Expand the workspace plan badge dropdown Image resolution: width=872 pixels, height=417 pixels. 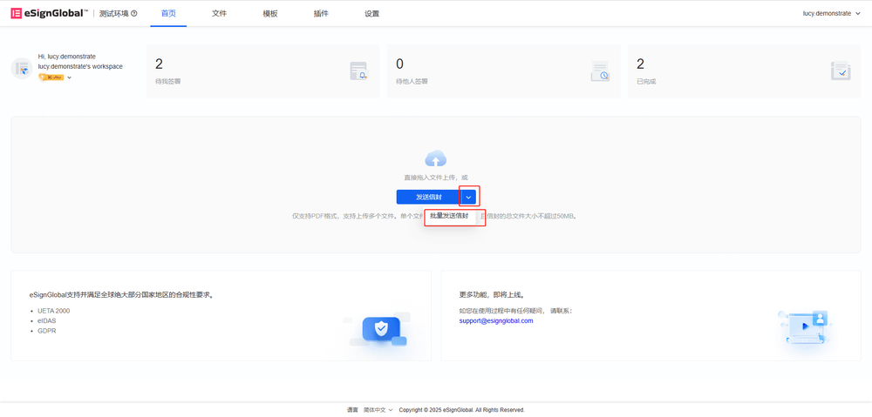pyautogui.click(x=69, y=77)
